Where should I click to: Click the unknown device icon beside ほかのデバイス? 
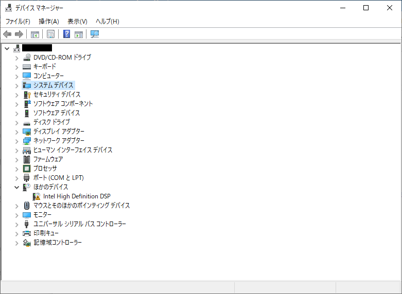click(x=27, y=187)
